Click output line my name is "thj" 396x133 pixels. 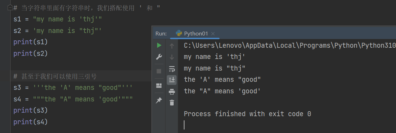point(215,68)
